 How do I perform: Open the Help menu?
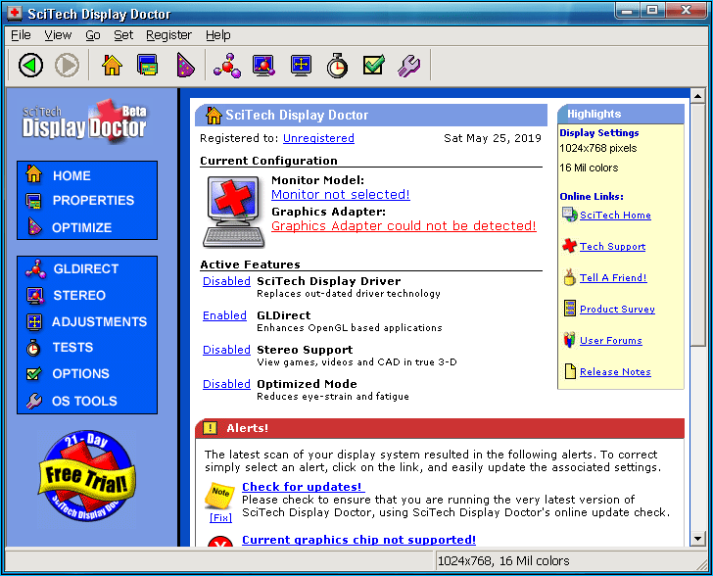[x=217, y=35]
